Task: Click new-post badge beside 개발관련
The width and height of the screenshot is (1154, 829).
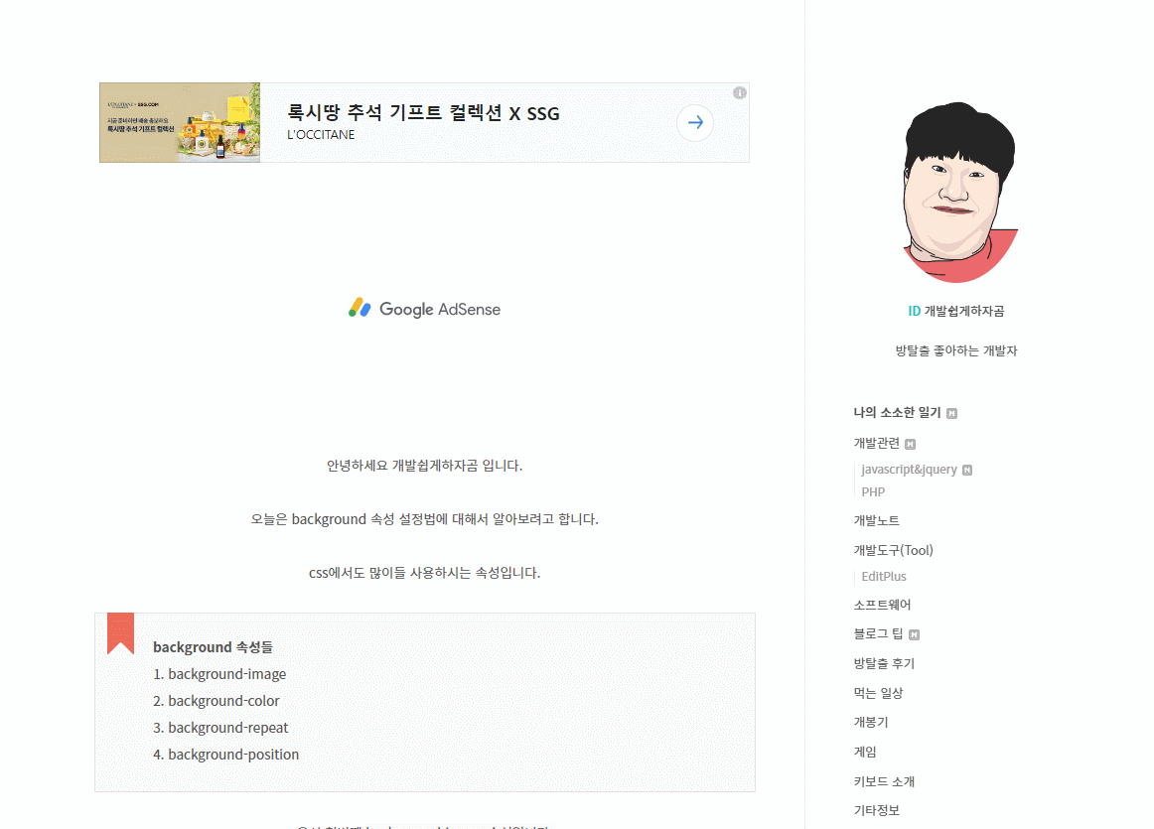Action: (911, 444)
